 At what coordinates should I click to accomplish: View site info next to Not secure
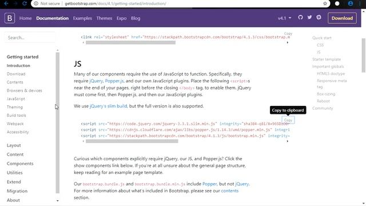36,3
